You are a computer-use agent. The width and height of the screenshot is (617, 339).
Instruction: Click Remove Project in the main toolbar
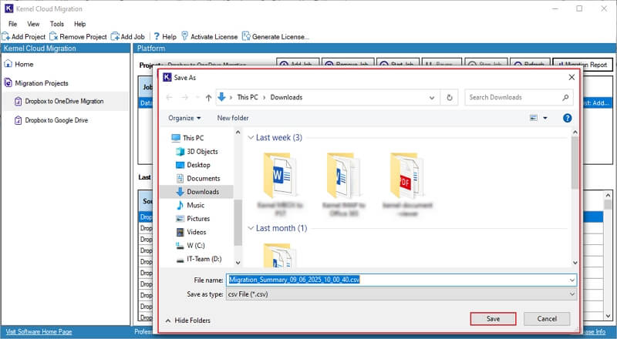[79, 36]
